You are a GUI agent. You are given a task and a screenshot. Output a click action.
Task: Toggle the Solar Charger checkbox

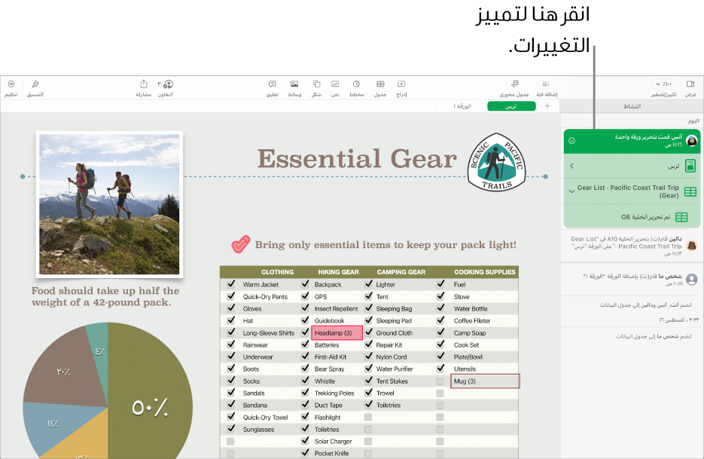[x=305, y=442]
